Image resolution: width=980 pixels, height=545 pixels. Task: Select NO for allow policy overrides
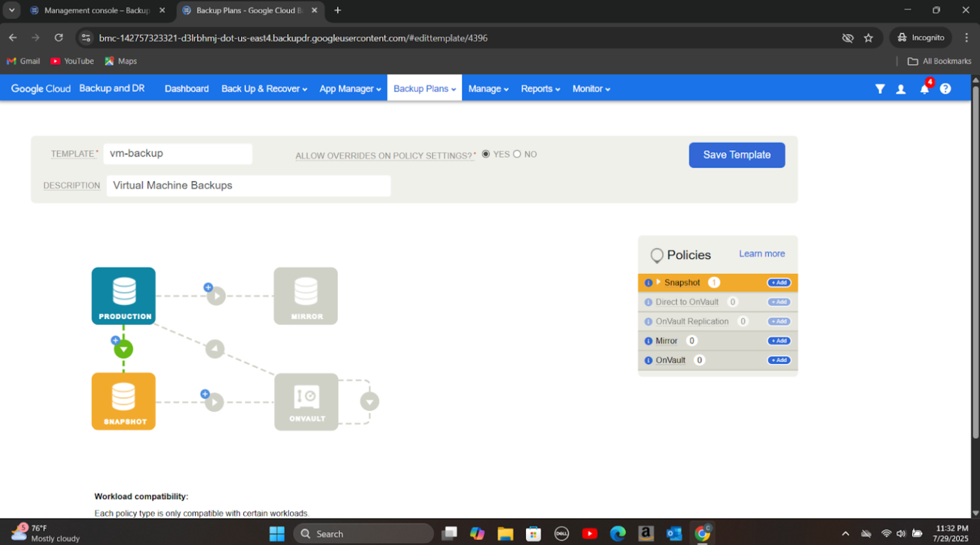(517, 154)
